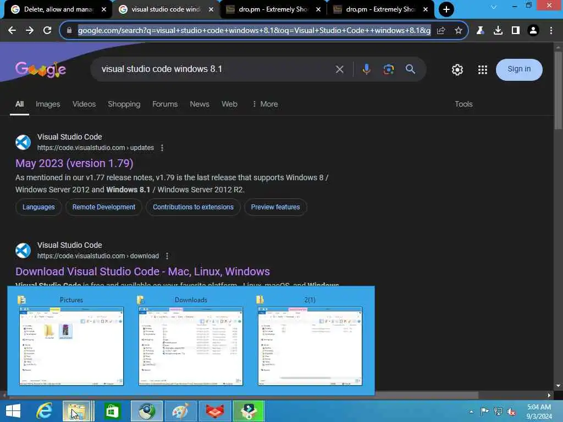Open options for the download result
563x422 pixels.
click(x=167, y=256)
